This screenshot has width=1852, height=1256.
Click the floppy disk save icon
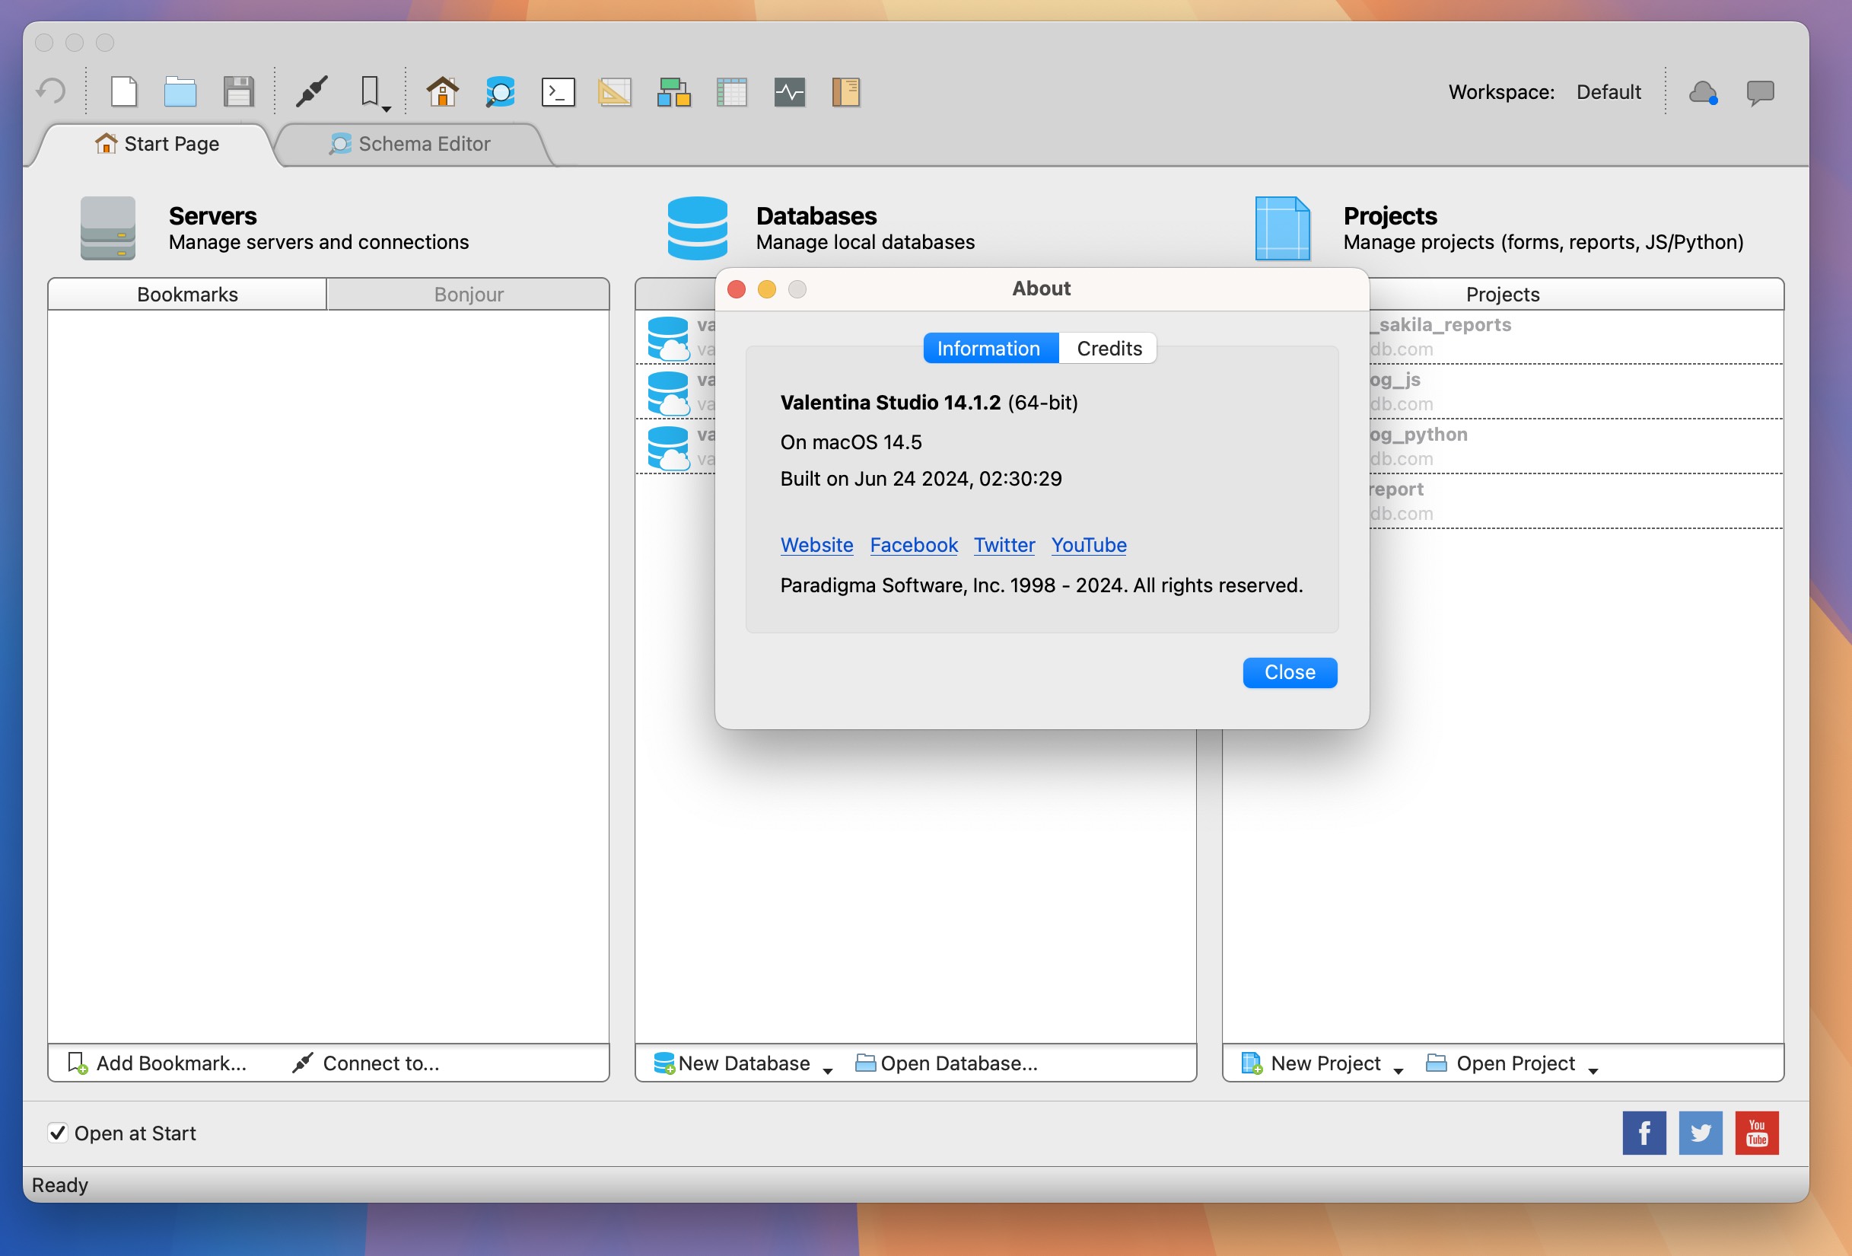click(238, 91)
